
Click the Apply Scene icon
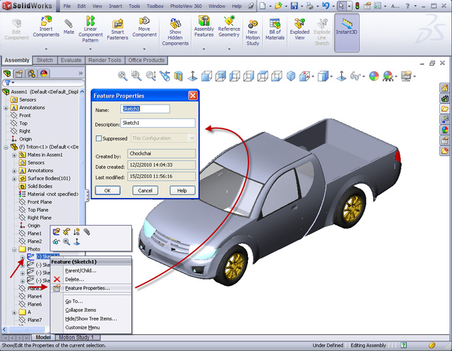[388, 76]
